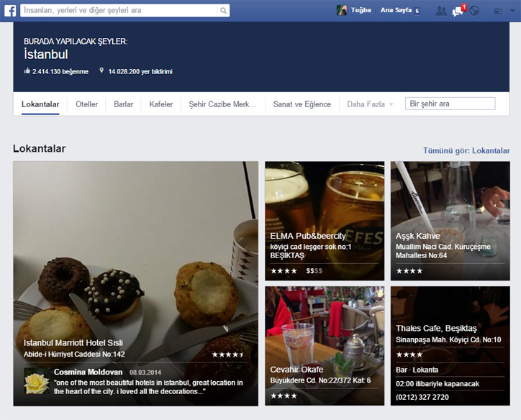Click 'Abide-i Hürriyet Caddesi No:142' address
The height and width of the screenshot is (420, 521).
tap(74, 355)
